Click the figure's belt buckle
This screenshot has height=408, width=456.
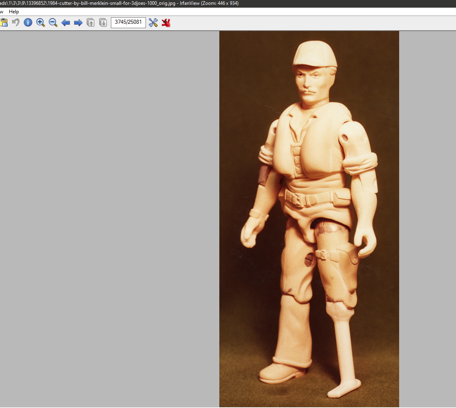click(x=292, y=199)
